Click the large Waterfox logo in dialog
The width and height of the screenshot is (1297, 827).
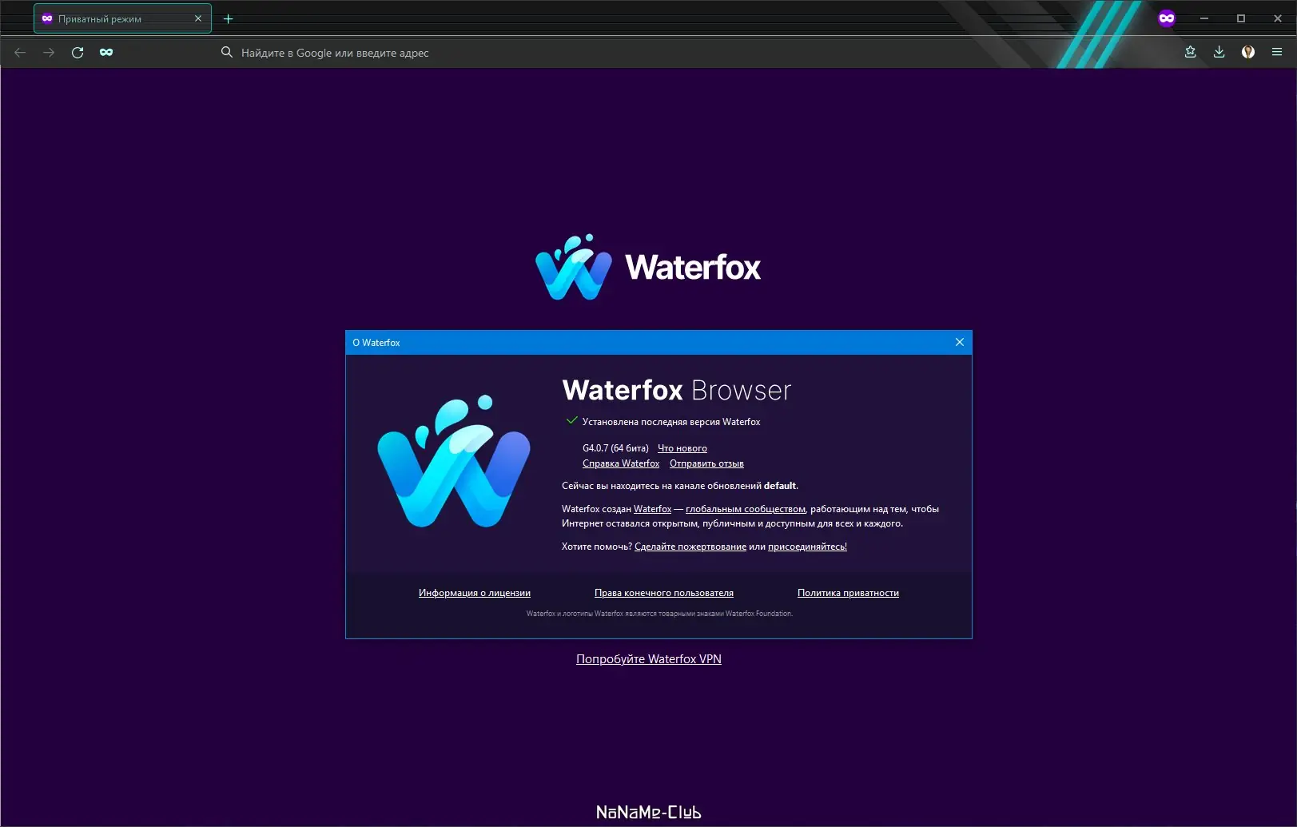(454, 461)
